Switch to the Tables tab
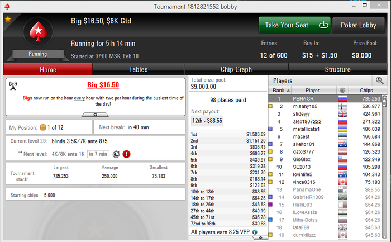 point(139,69)
